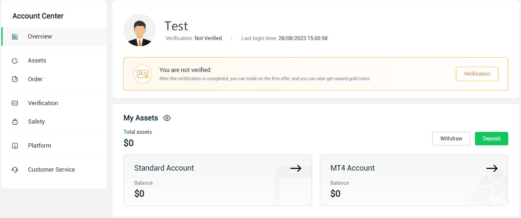Click the Withdraw button
Screen dimensions: 521x218
point(451,138)
